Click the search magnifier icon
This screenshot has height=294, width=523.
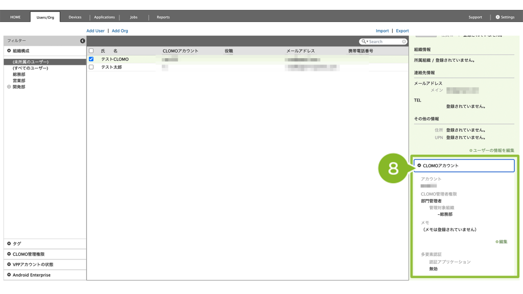pos(364,42)
